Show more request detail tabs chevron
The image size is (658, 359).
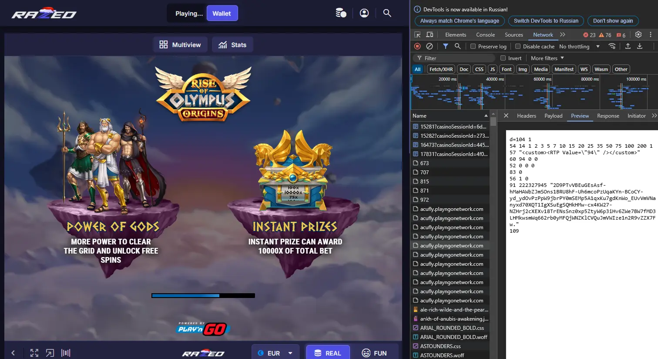point(654,115)
